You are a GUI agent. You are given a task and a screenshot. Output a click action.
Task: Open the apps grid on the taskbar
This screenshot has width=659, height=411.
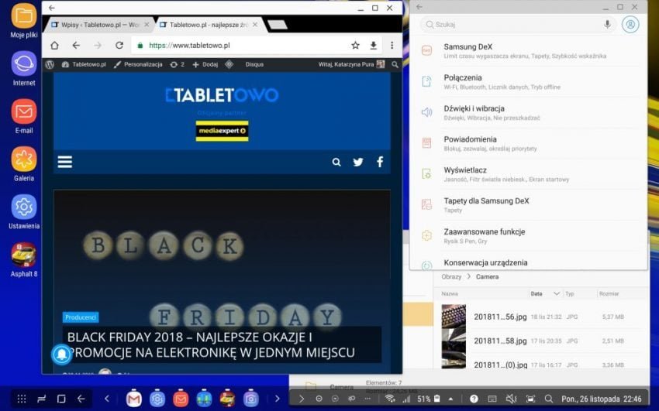point(22,399)
